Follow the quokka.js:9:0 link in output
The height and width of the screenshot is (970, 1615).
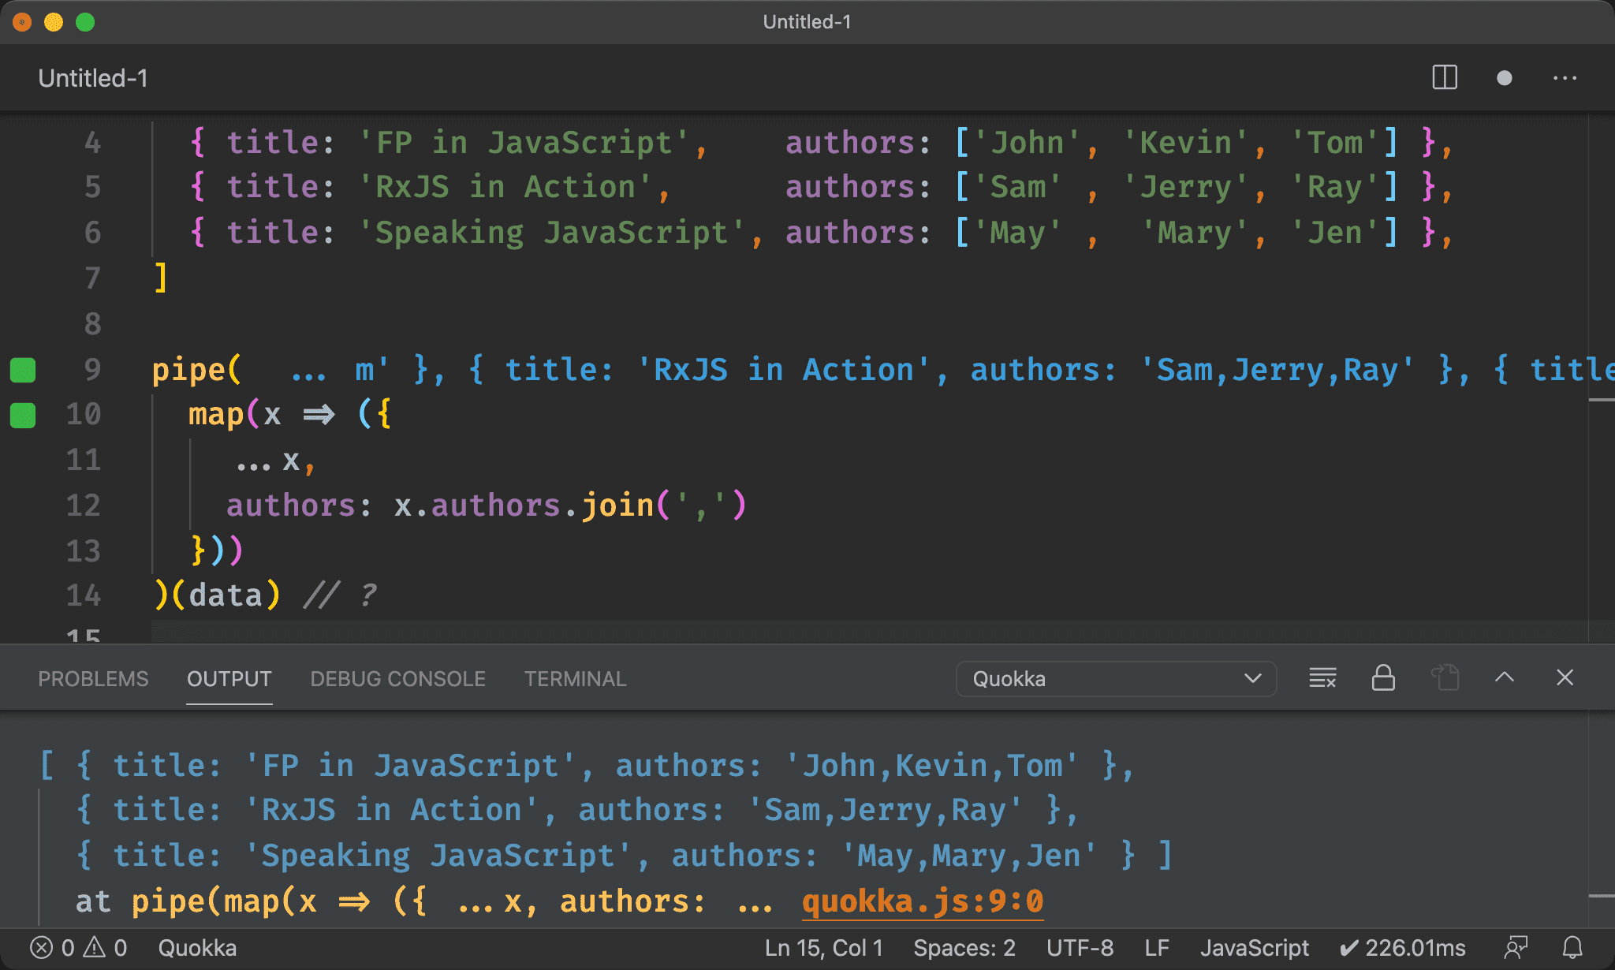(x=923, y=901)
